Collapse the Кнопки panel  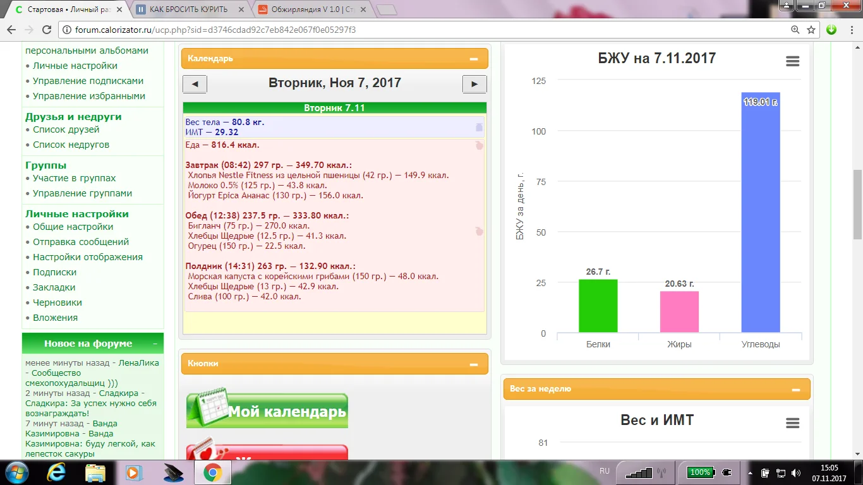click(474, 364)
